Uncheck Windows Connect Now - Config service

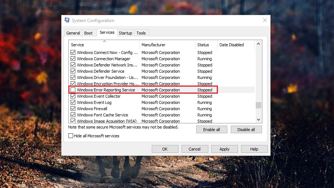(73, 53)
